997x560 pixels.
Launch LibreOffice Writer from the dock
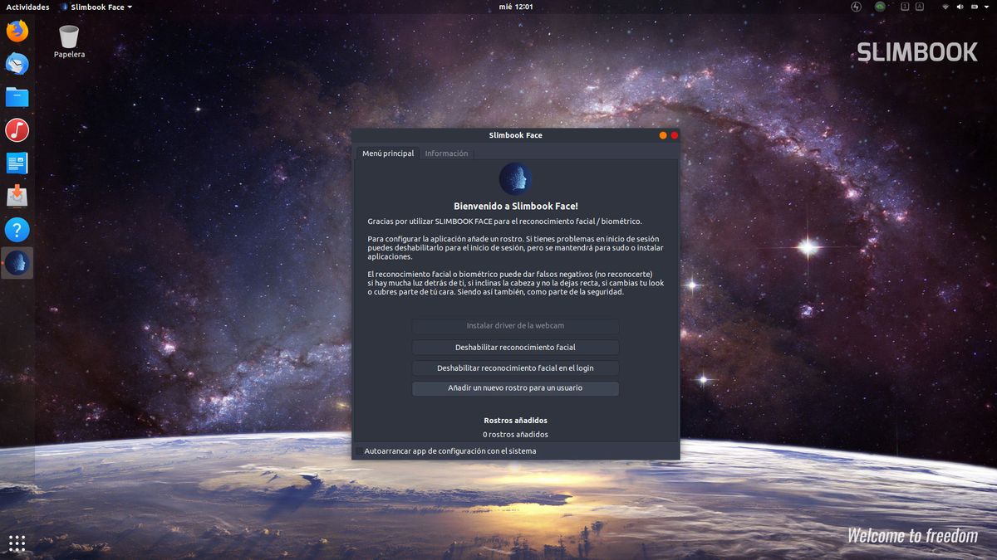pyautogui.click(x=17, y=163)
